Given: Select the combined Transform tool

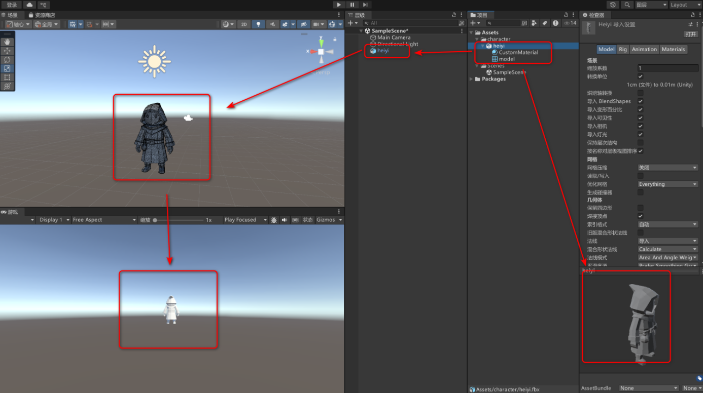Looking at the screenshot, I should point(7,86).
